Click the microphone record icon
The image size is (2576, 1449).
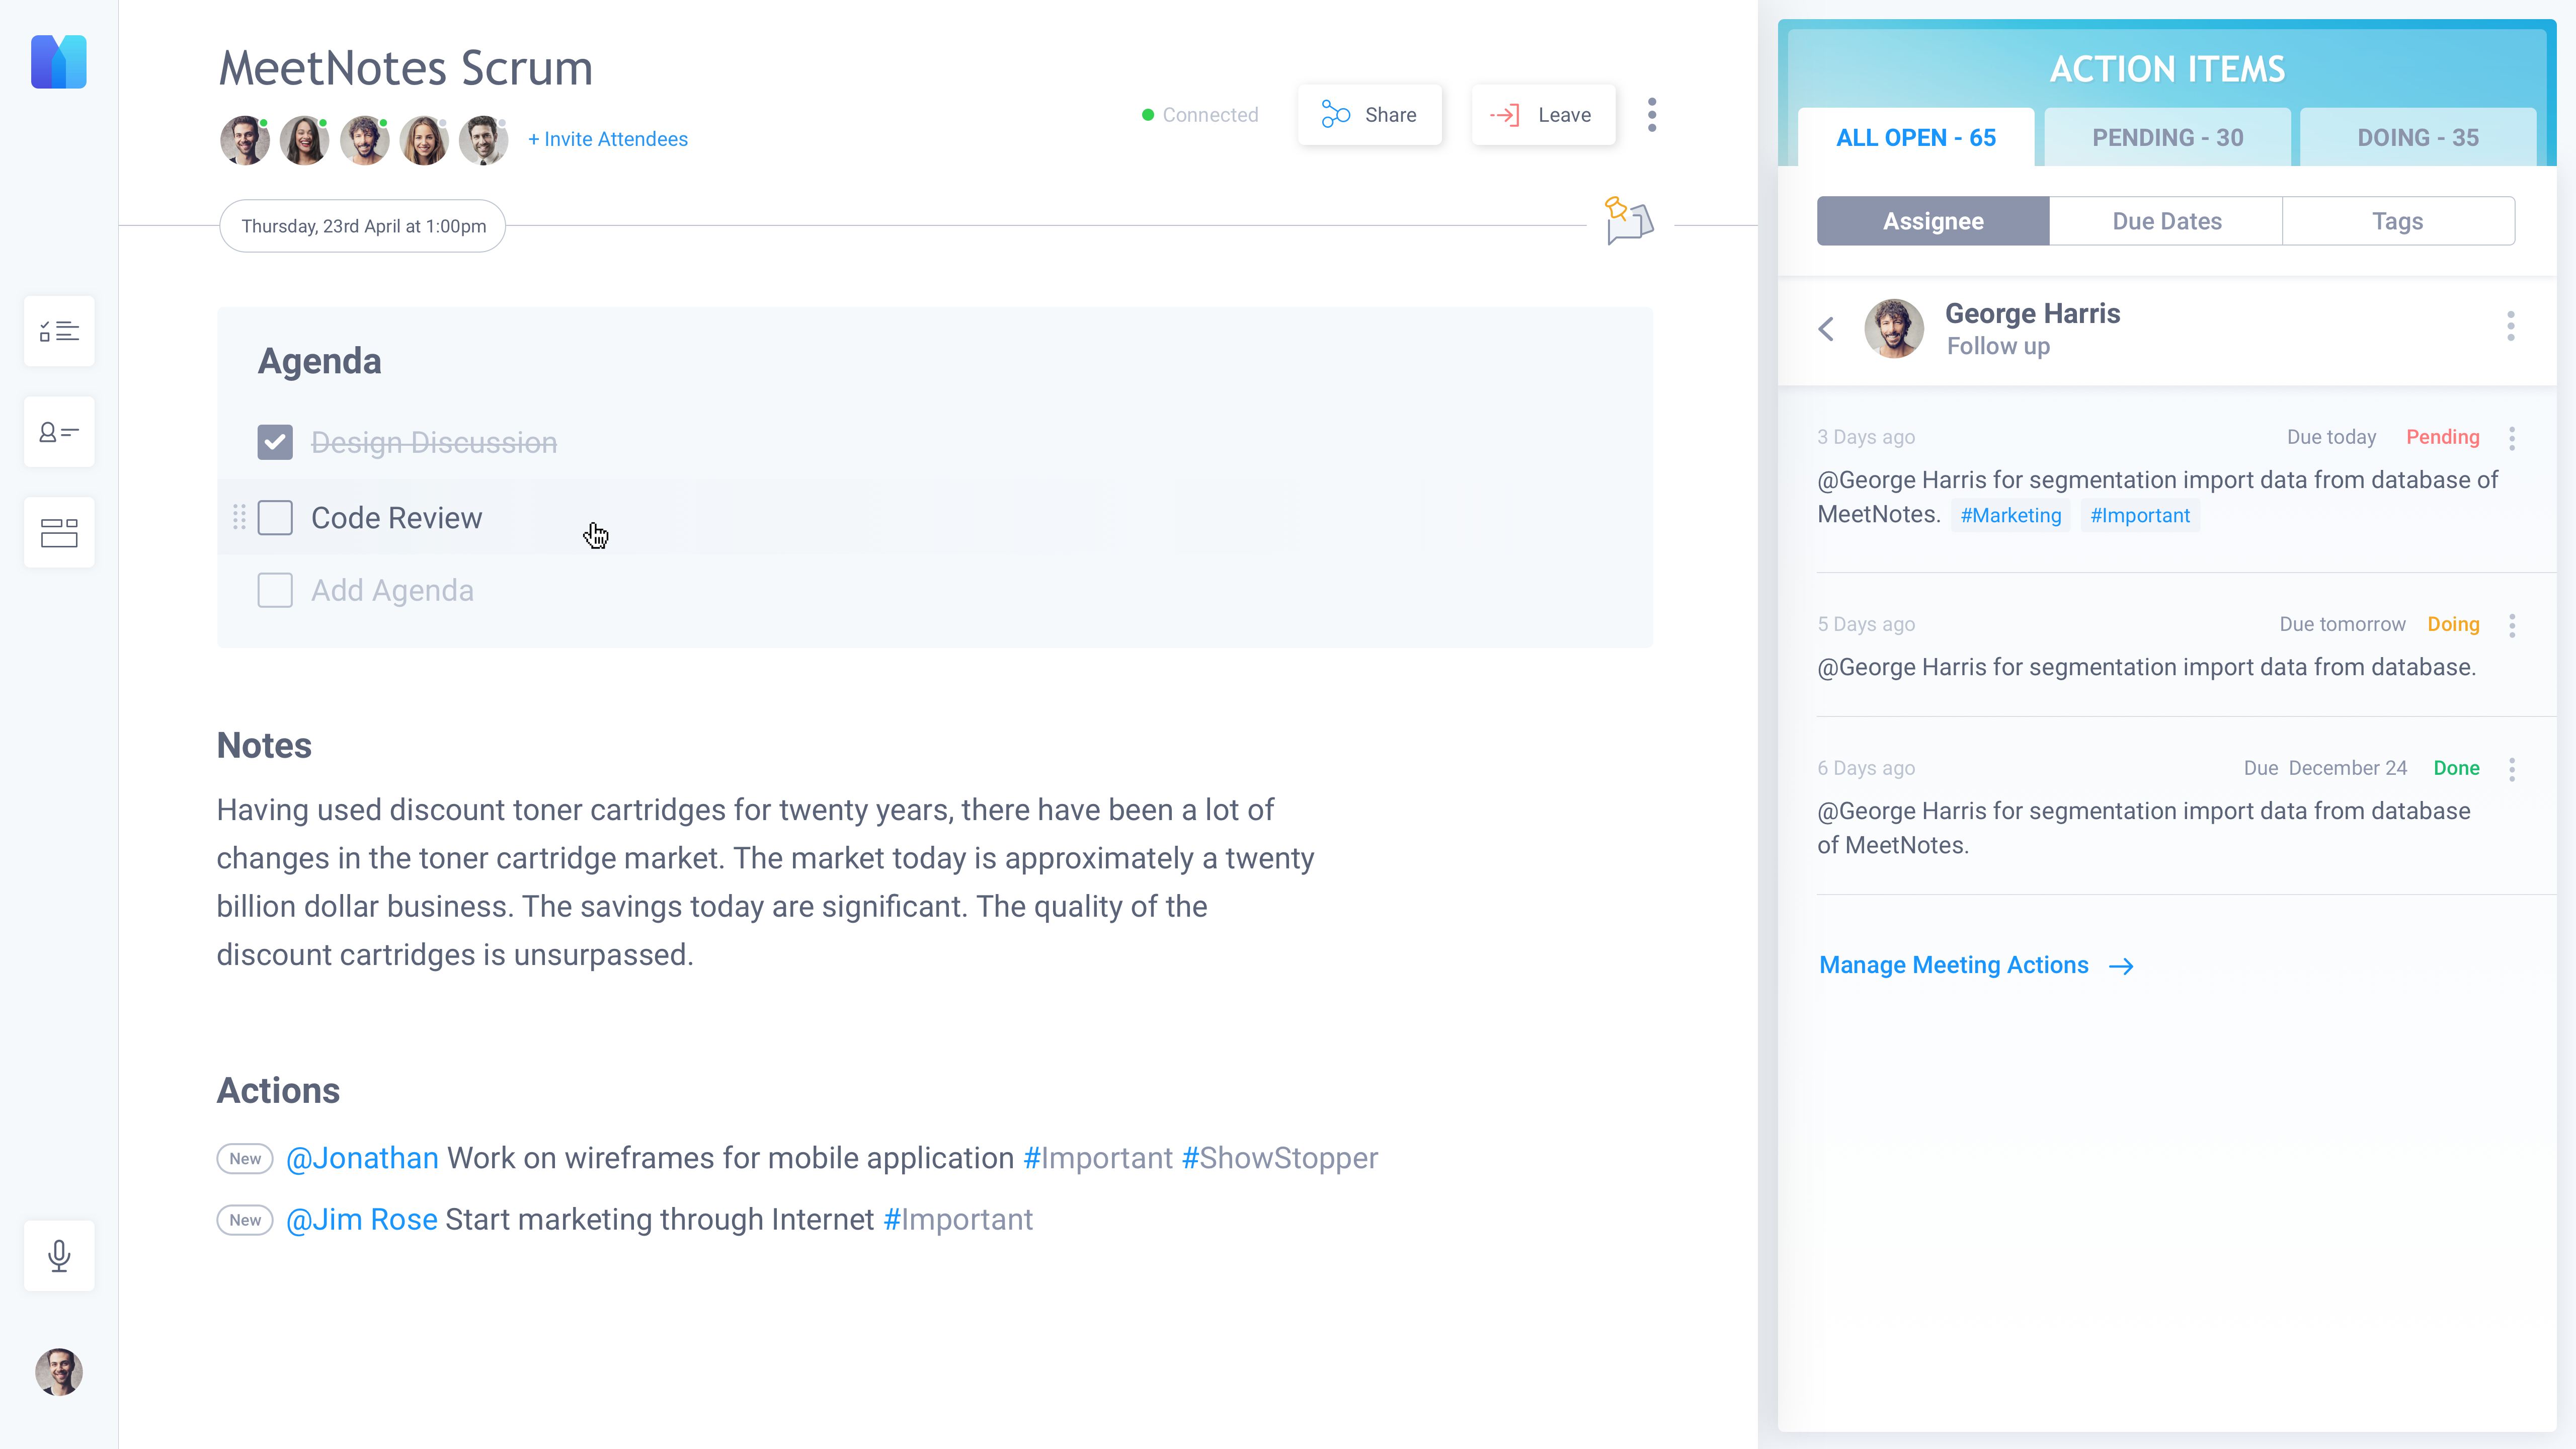[59, 1255]
